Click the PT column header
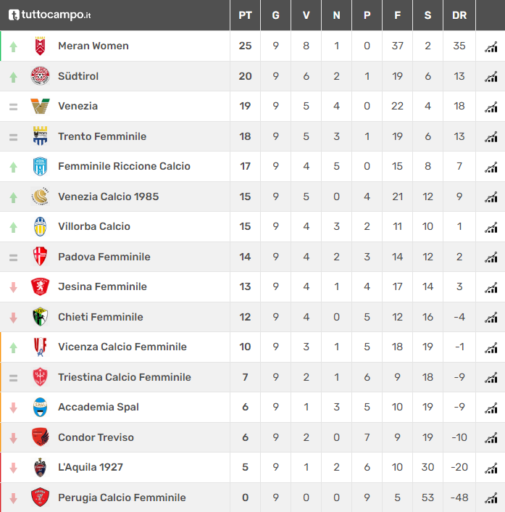 tap(245, 15)
